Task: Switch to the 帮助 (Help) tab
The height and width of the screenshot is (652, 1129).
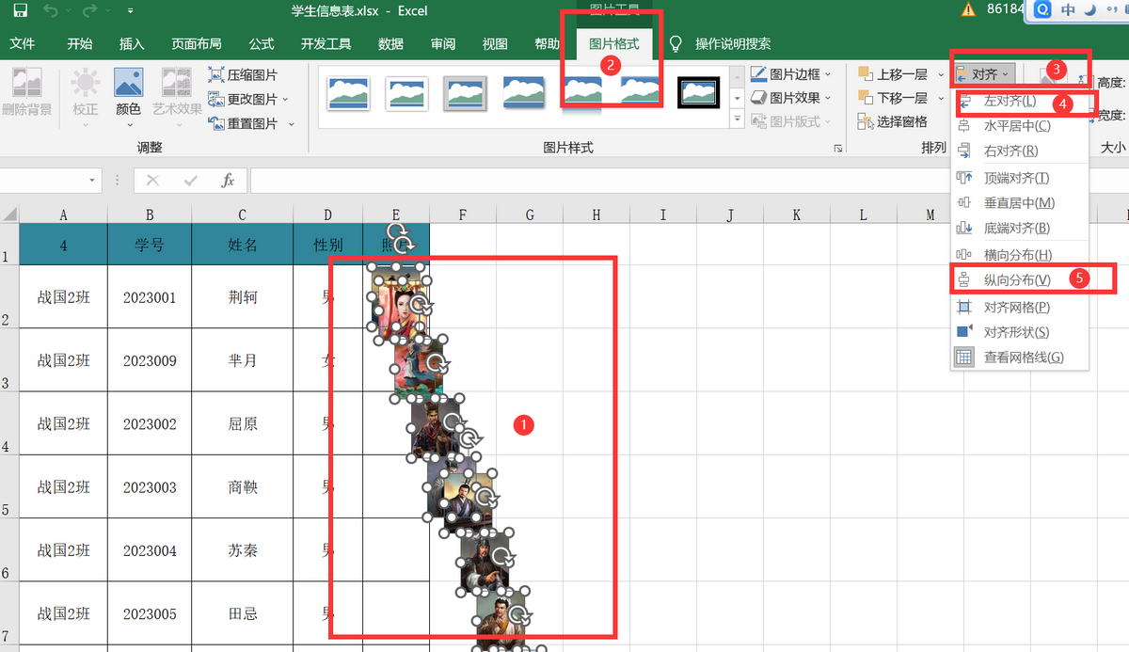Action: point(547,44)
